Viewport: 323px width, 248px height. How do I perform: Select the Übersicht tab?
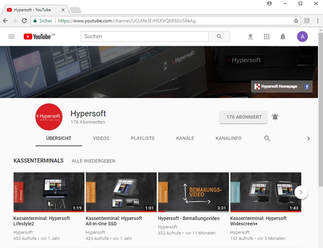59,138
